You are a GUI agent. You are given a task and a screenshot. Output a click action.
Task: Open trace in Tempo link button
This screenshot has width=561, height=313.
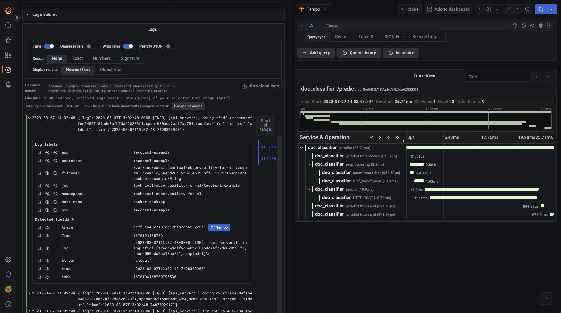[x=219, y=227]
